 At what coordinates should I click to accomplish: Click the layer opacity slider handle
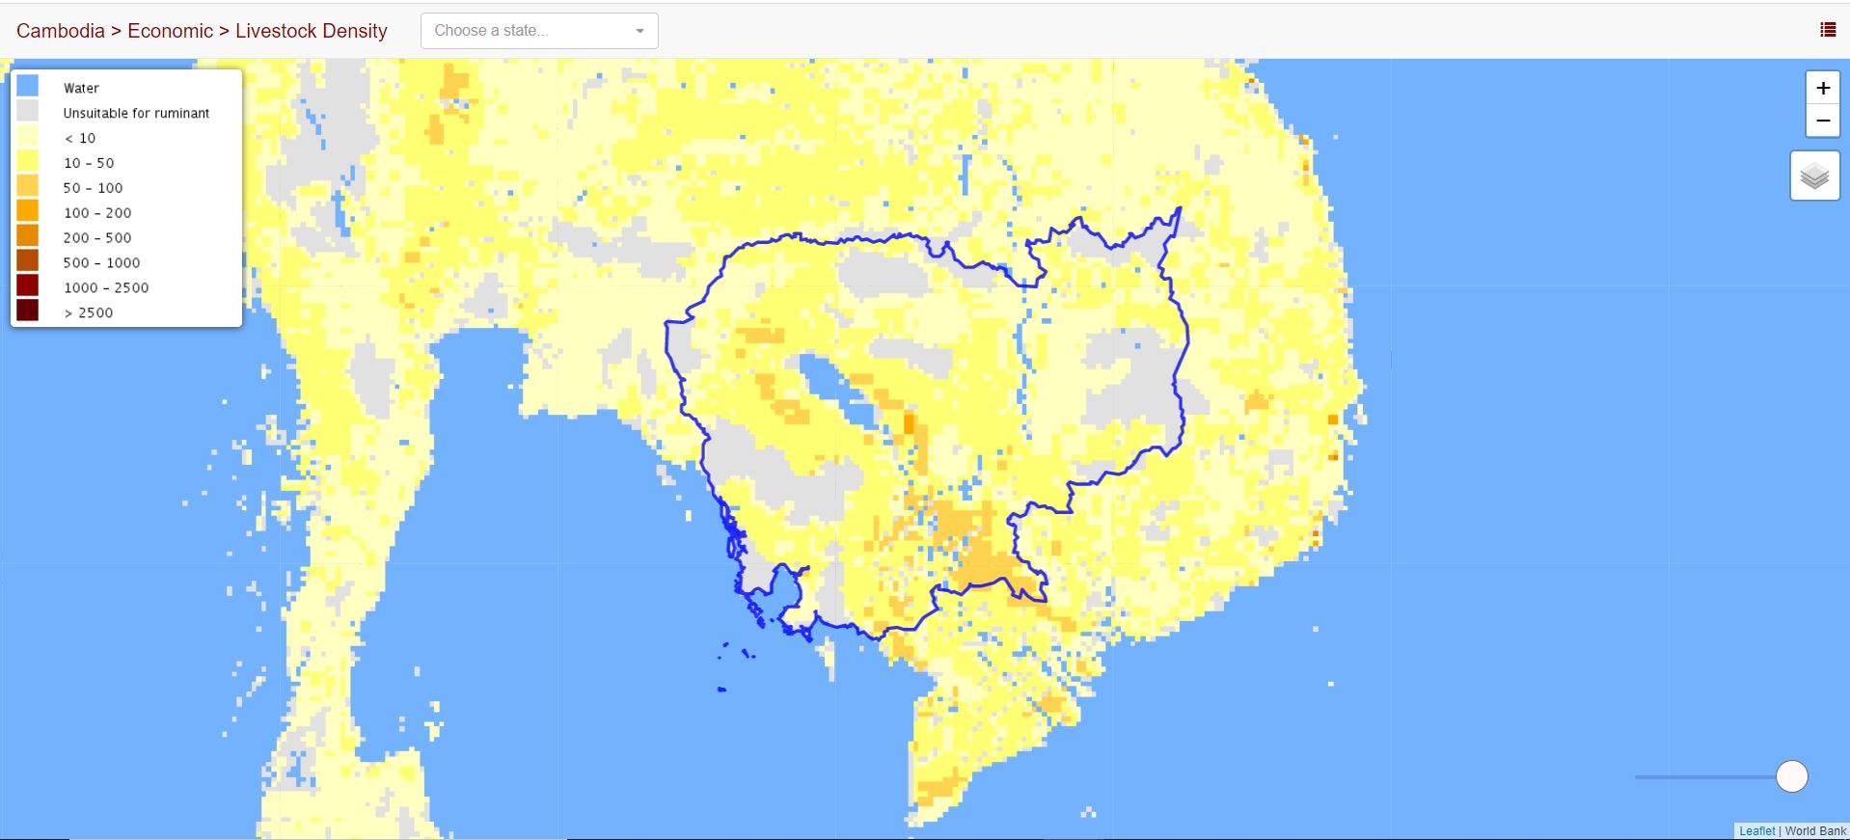pyautogui.click(x=1791, y=776)
